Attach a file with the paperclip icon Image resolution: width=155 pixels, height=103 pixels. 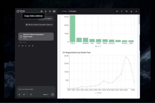pos(19,95)
